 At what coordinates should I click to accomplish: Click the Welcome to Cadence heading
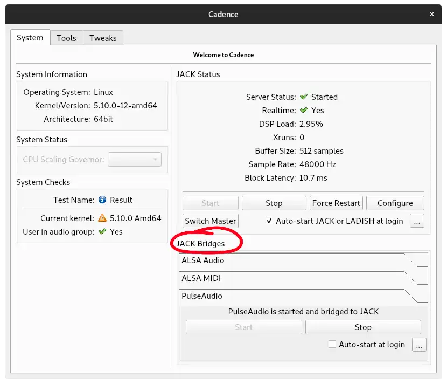tap(223, 55)
